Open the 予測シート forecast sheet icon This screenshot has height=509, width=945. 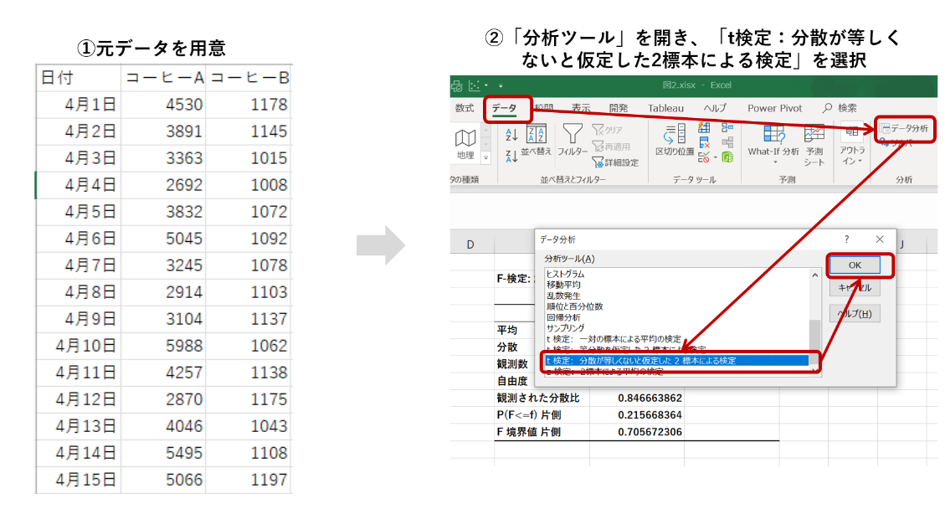pos(814,145)
